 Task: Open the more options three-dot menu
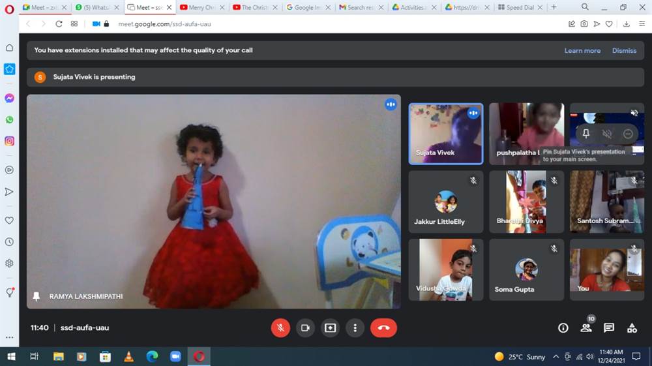click(355, 328)
